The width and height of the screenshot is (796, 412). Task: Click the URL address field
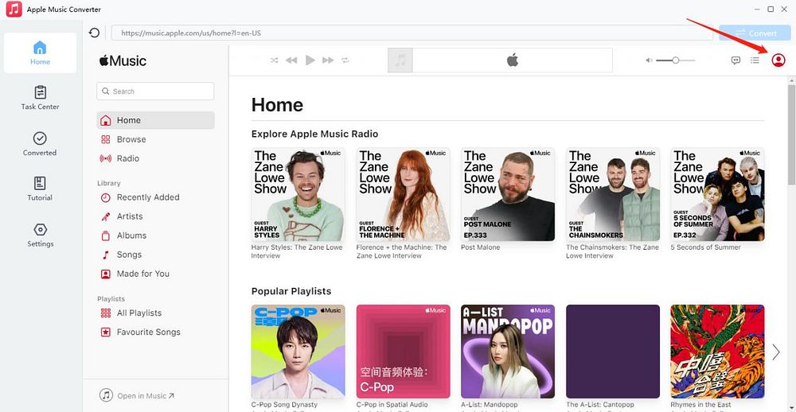click(x=412, y=33)
